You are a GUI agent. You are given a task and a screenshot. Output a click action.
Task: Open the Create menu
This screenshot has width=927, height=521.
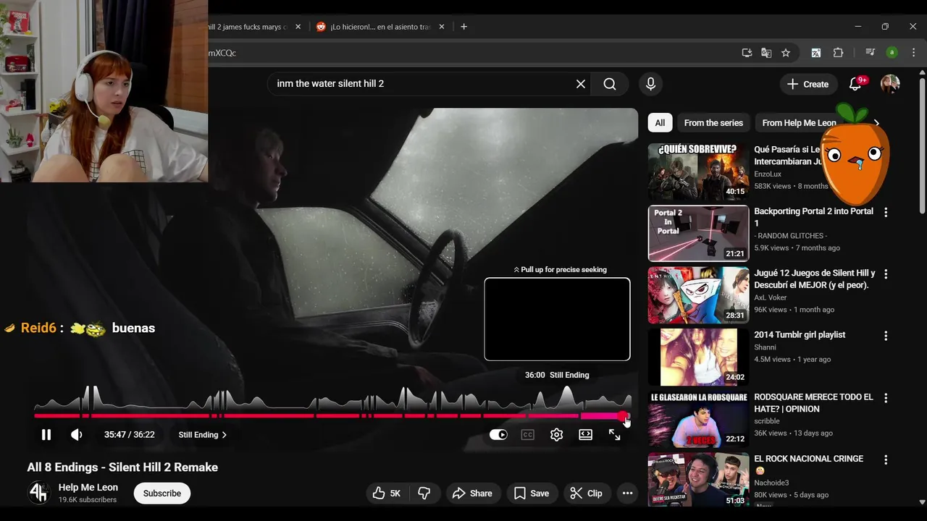pos(808,84)
